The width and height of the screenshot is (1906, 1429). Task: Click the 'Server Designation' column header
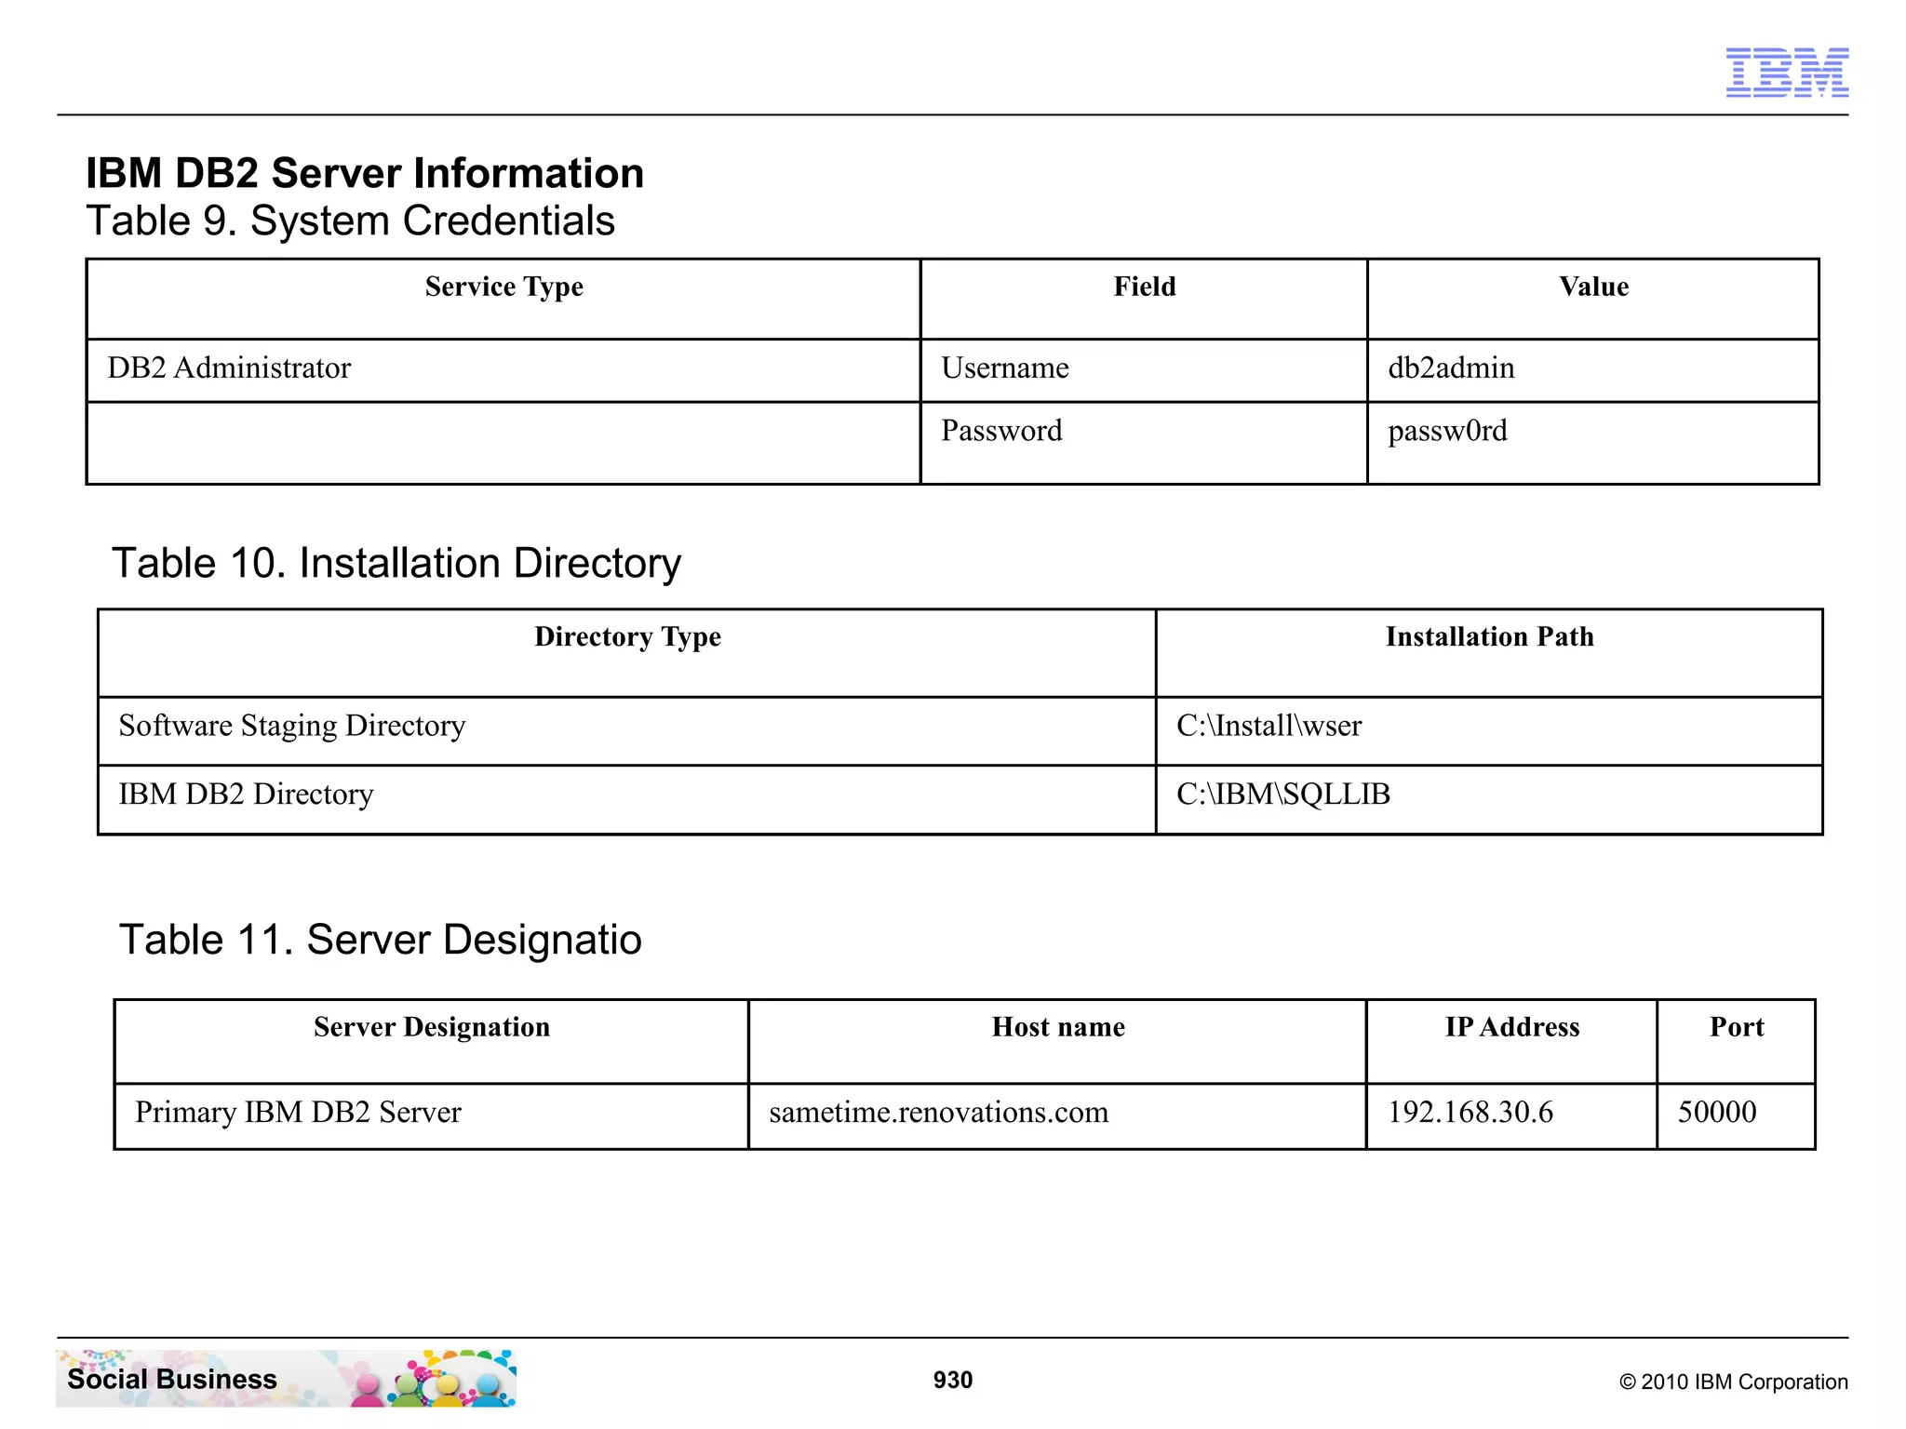click(x=432, y=1042)
